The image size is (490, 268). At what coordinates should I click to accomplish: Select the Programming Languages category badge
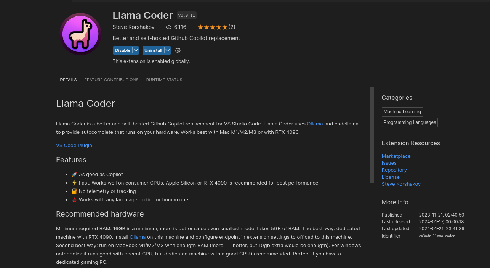pos(409,122)
